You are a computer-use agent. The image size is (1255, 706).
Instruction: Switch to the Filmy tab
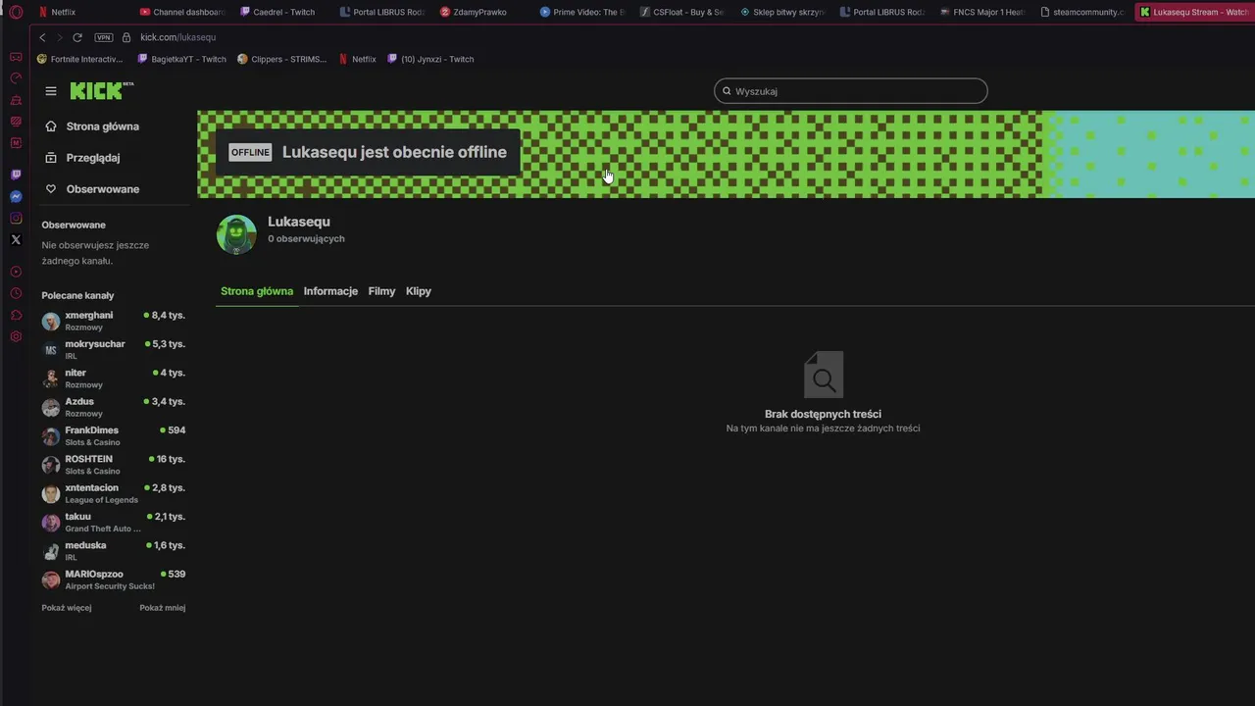coord(381,291)
